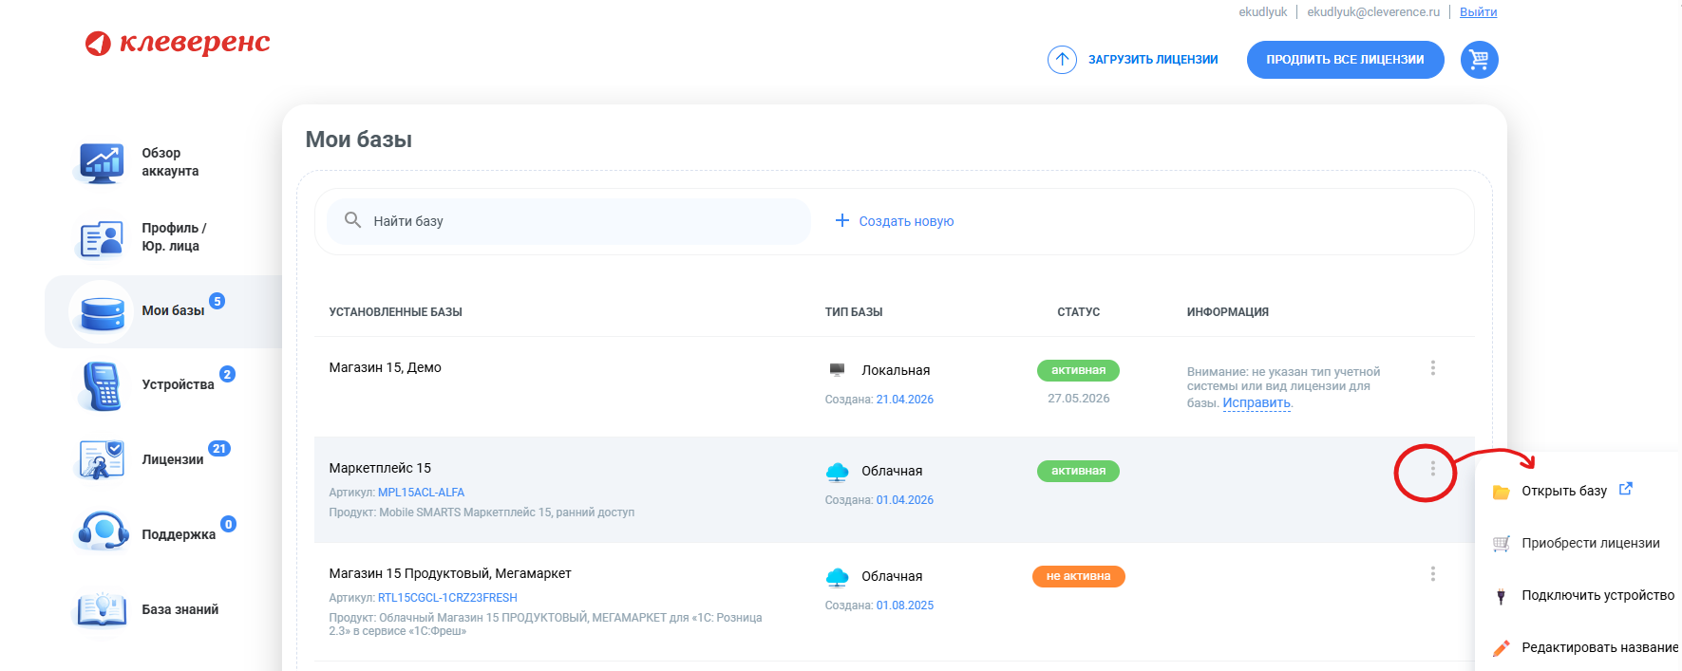
Task: Click the upload arrow icon for licenses
Action: click(1062, 60)
